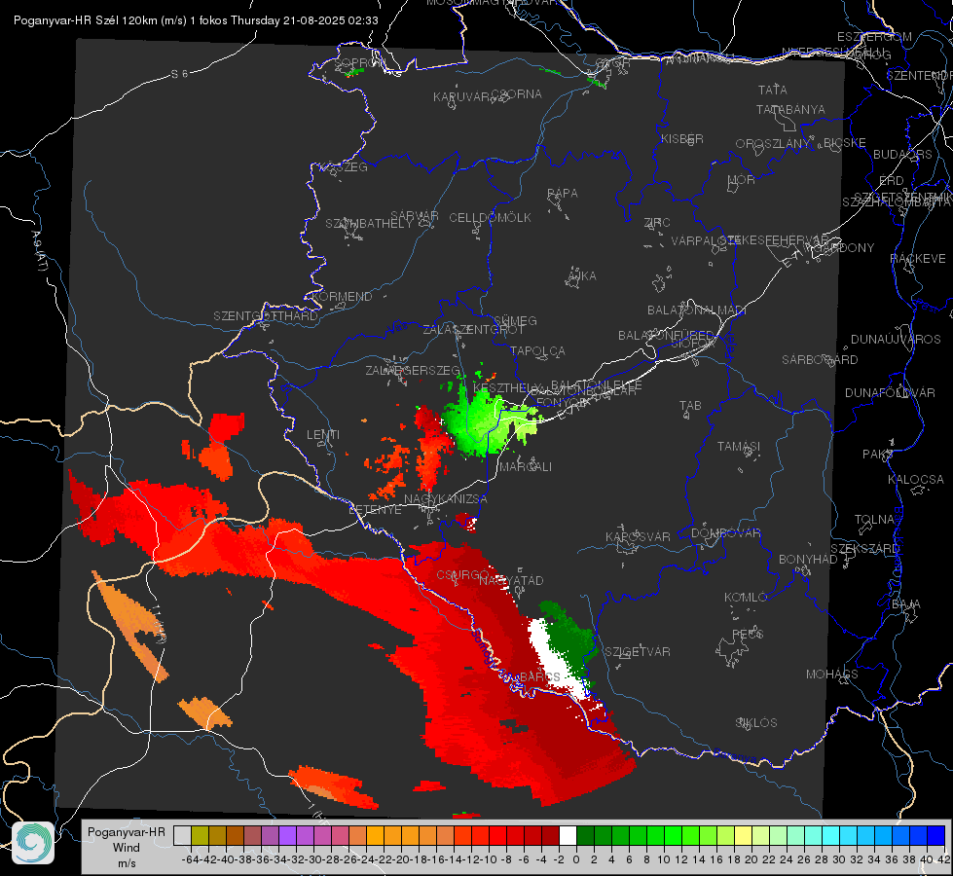Pick the dark green swatch after 0
Viewport: 953px width, 876px height.
click(x=585, y=835)
